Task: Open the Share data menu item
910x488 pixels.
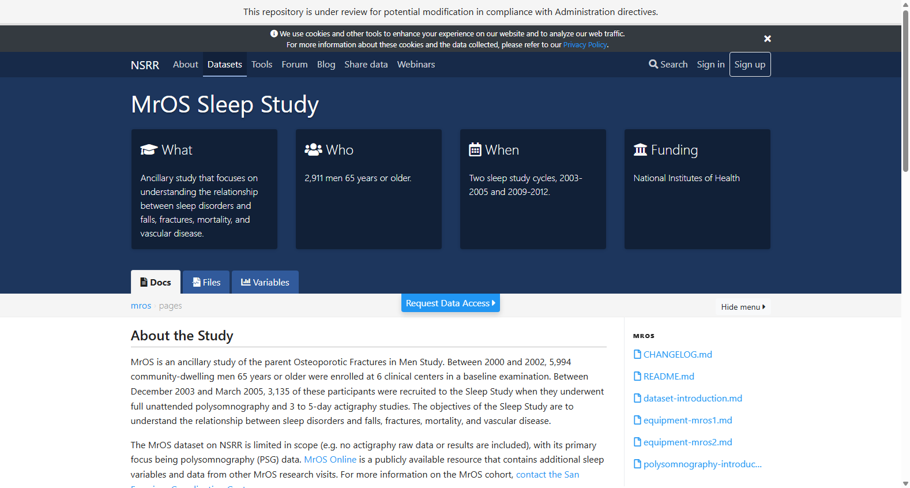Action: [x=366, y=65]
